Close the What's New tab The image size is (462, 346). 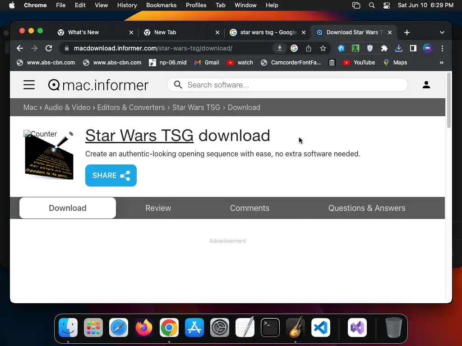[x=131, y=32]
